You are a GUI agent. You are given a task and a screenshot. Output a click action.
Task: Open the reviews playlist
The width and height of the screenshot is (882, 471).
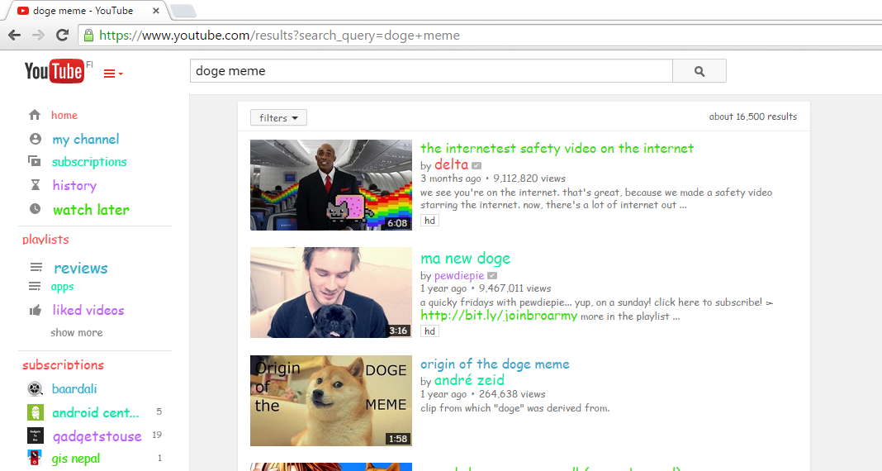coord(80,268)
